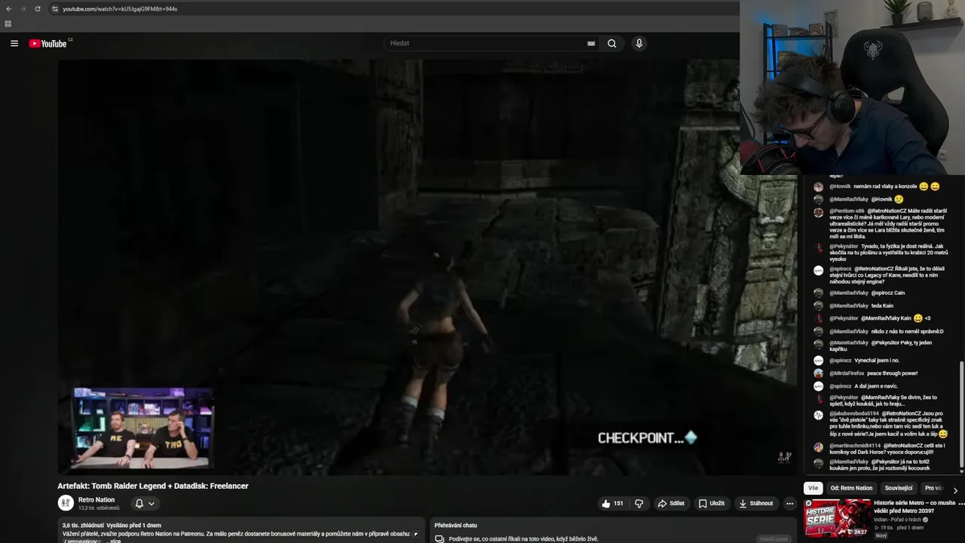Click the Uložit save button
965x543 pixels.
point(711,503)
